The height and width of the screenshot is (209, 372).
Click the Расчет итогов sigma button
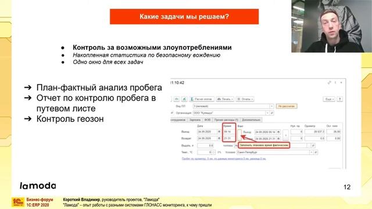point(202,99)
